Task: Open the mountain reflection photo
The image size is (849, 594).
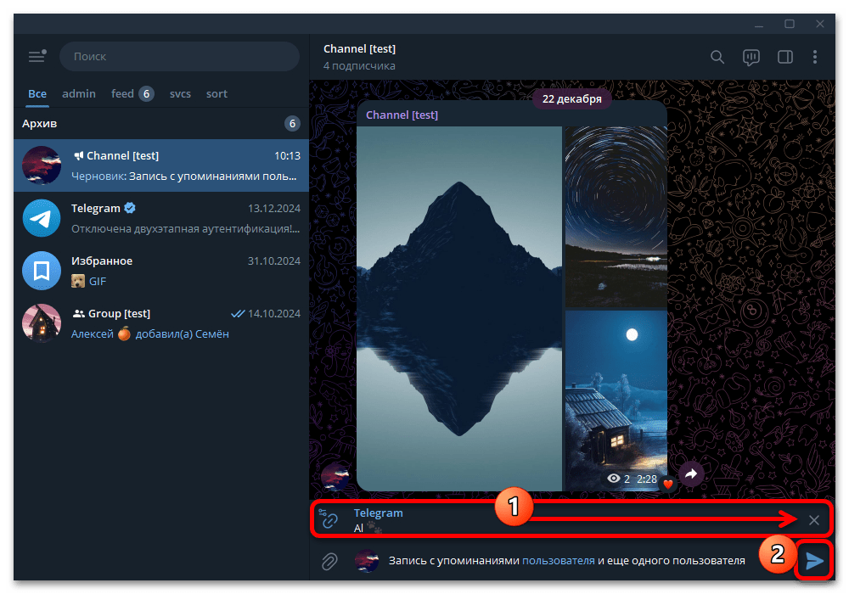Action: (459, 308)
